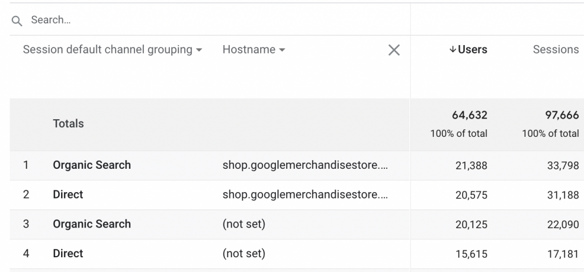Click the 64,632 total users value
The height and width of the screenshot is (272, 584).
pyautogui.click(x=469, y=115)
